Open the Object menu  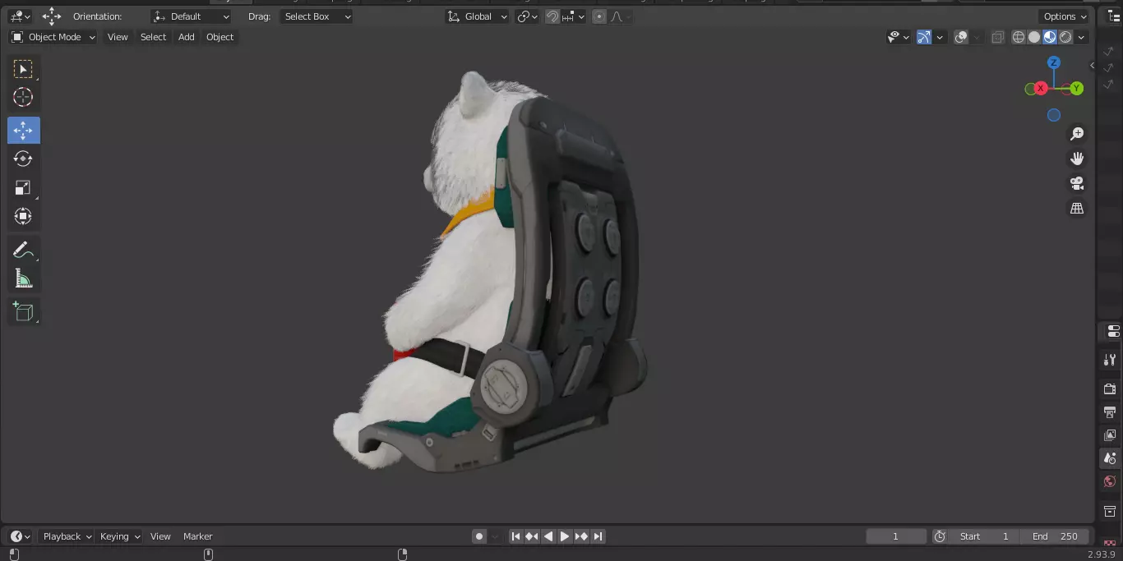220,37
